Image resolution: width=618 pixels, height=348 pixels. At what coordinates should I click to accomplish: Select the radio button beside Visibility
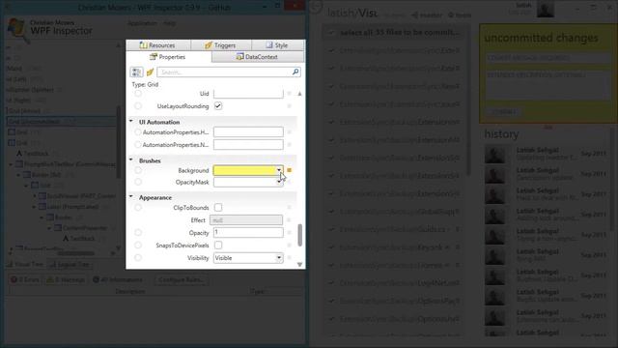pos(138,258)
